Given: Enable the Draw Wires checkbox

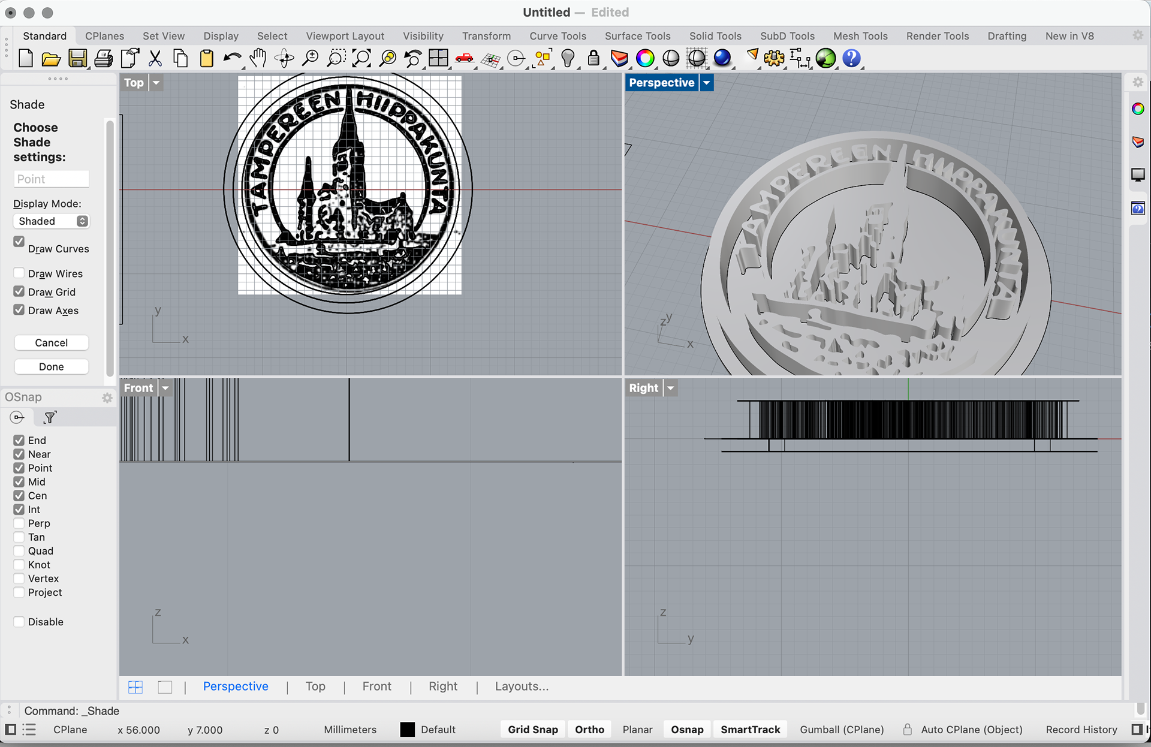Looking at the screenshot, I should [x=19, y=273].
